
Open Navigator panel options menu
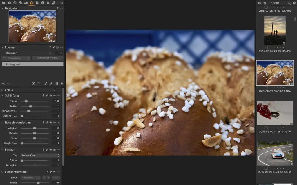pyautogui.click(x=61, y=8)
